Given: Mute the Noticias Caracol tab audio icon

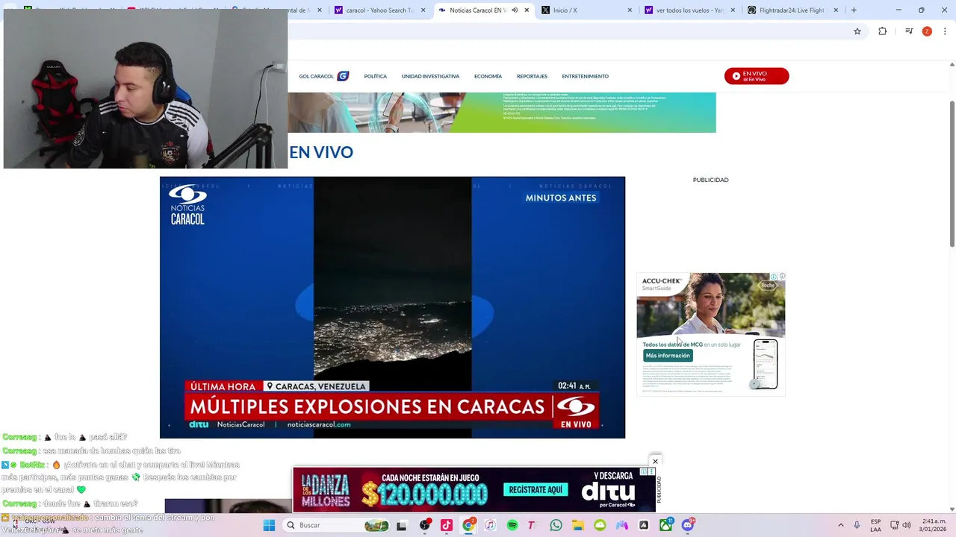Looking at the screenshot, I should coord(515,10).
